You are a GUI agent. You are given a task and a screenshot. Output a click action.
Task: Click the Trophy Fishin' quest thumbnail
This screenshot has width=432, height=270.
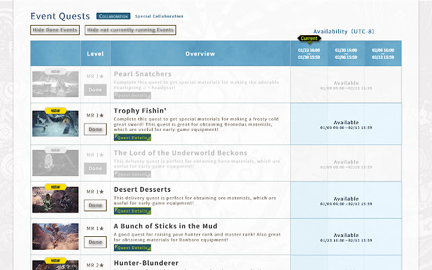coord(55,124)
